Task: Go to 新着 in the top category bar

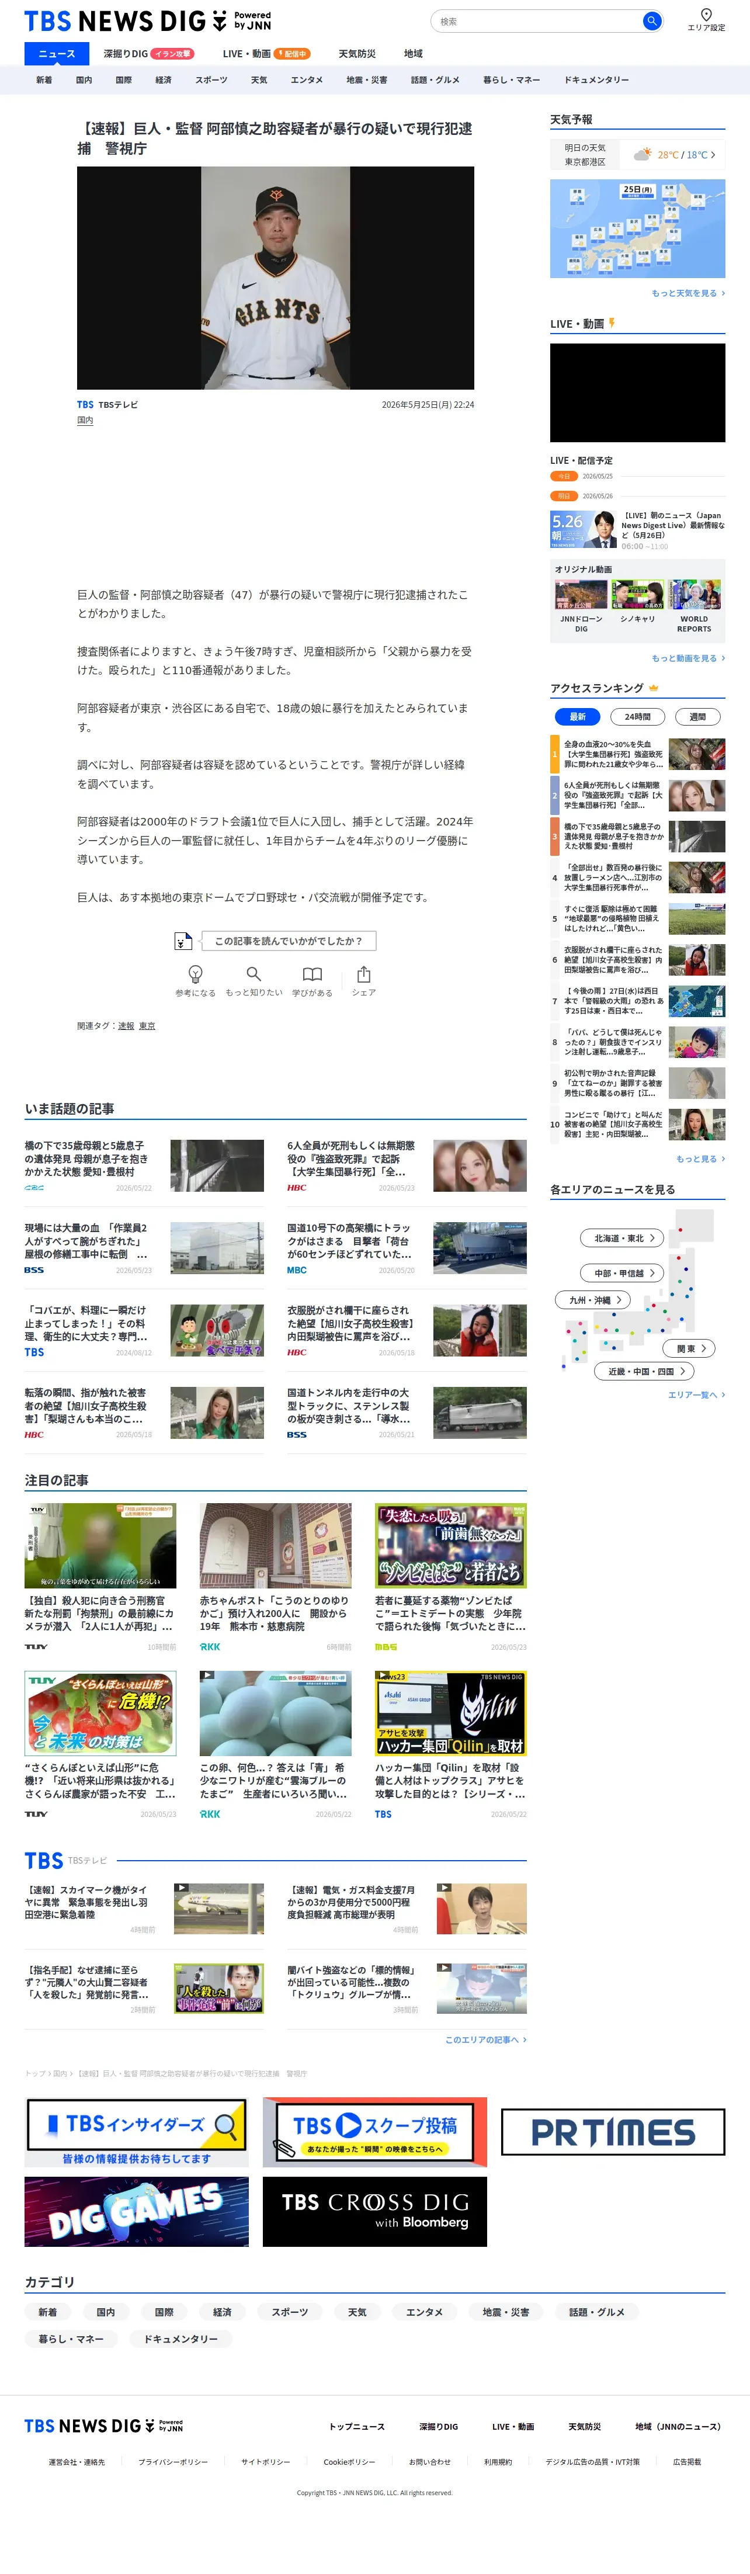Action: [x=44, y=80]
